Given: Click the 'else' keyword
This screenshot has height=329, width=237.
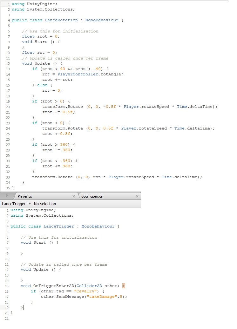Looking at the screenshot, I should click(x=42, y=85).
